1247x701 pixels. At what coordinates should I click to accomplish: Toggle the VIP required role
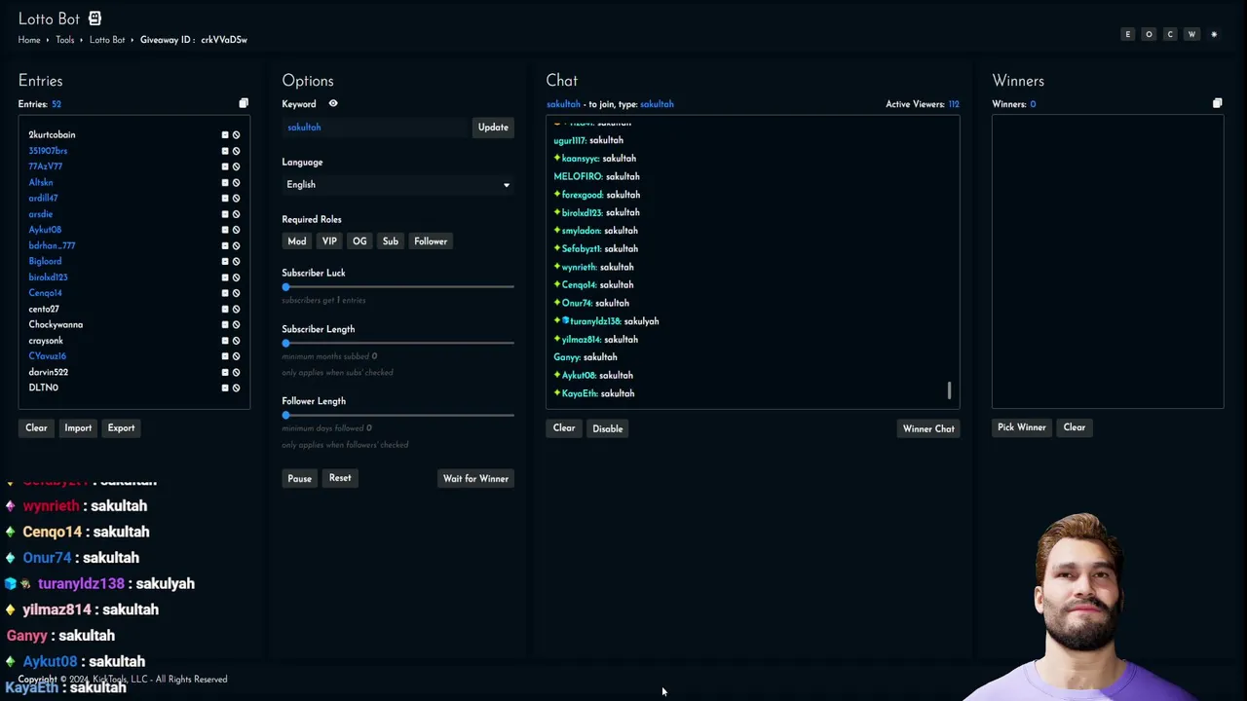(x=329, y=241)
